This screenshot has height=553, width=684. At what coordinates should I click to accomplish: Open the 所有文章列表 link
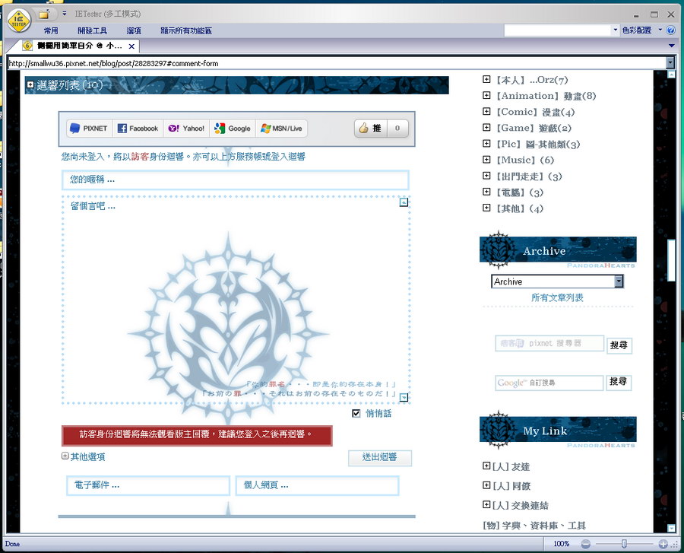pos(557,297)
